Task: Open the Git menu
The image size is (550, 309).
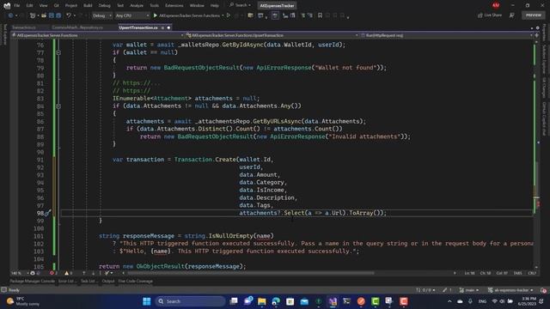Action: tap(56, 6)
